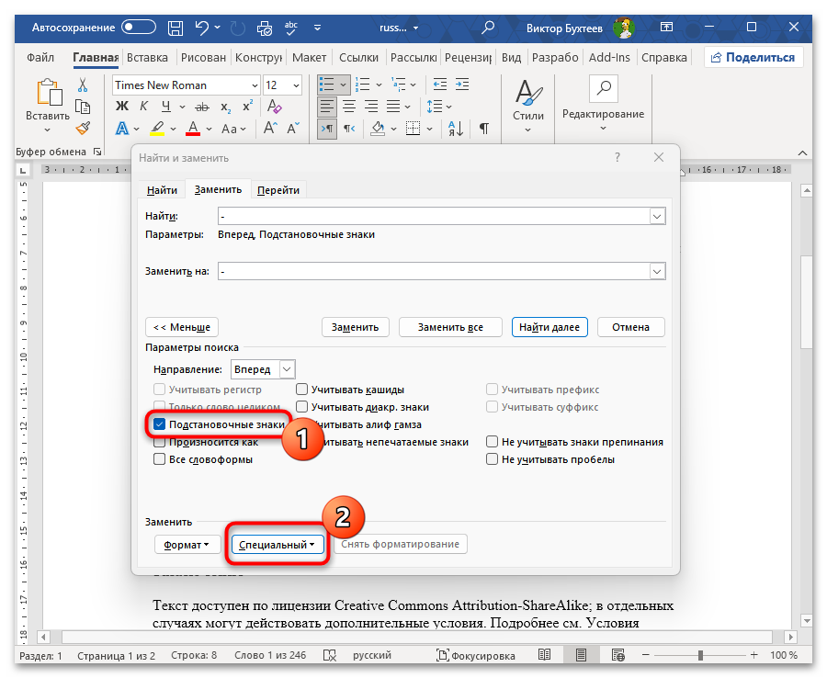Toggle the AutoSave switch

coord(139,28)
